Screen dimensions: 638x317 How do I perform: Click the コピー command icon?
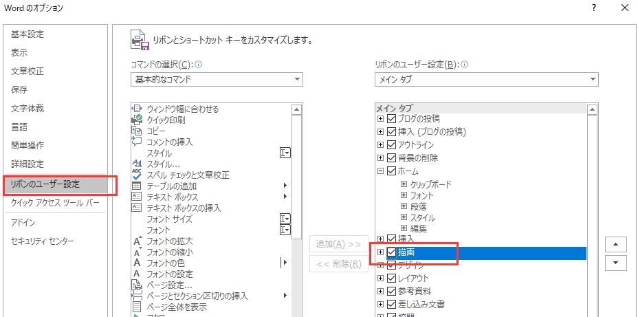point(137,131)
